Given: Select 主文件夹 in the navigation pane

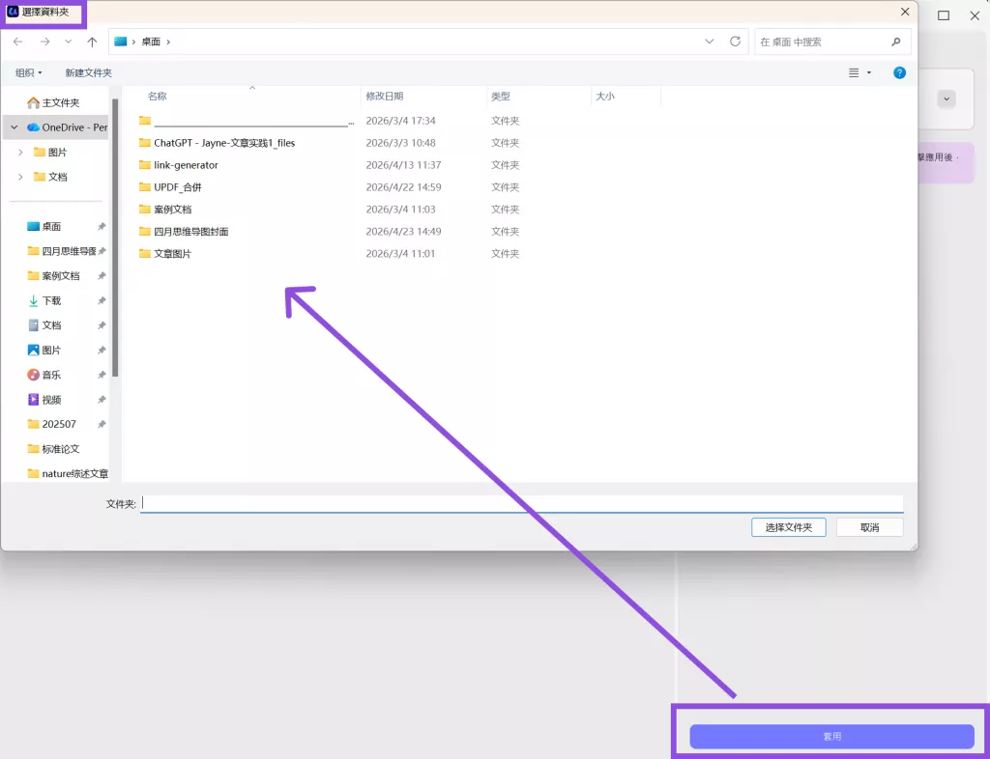Looking at the screenshot, I should (54, 102).
